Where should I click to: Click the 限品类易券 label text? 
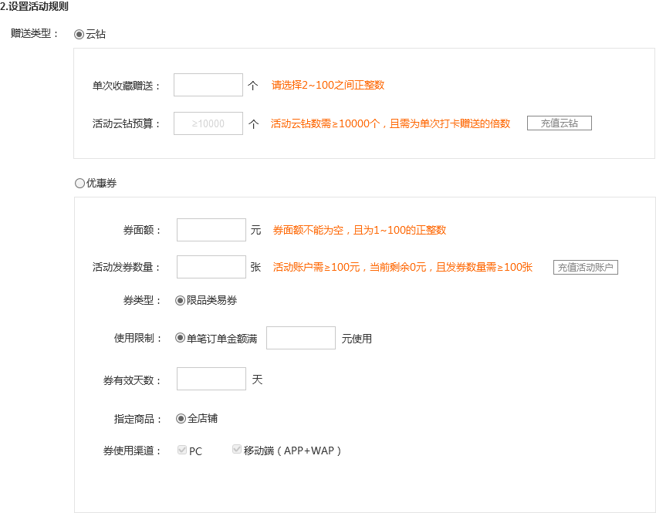tap(211, 300)
